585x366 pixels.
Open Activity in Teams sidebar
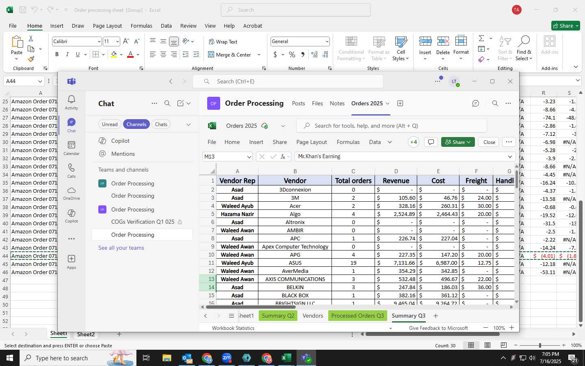coord(71,102)
